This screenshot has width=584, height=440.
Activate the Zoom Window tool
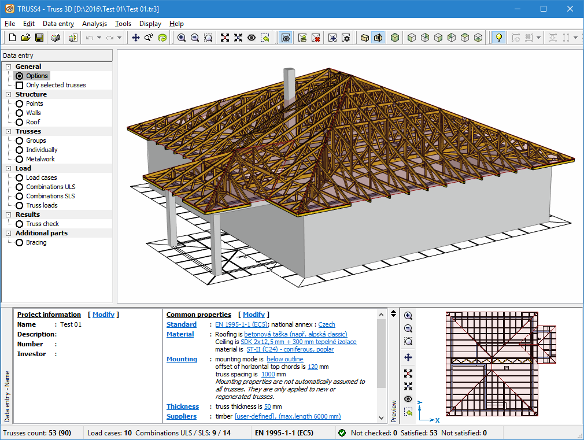point(209,37)
